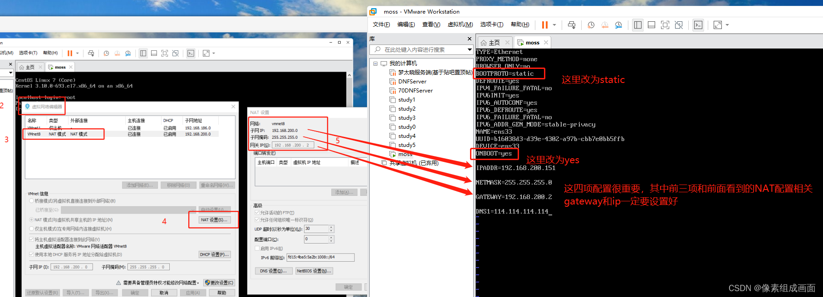Toggle 允许活动的 FTP checkbox
823x297 pixels.
(257, 213)
